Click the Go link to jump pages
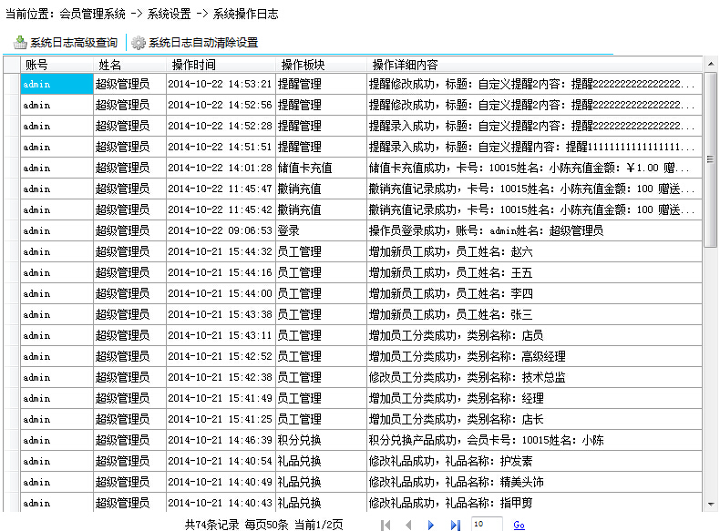This screenshot has width=720, height=531. (519, 525)
